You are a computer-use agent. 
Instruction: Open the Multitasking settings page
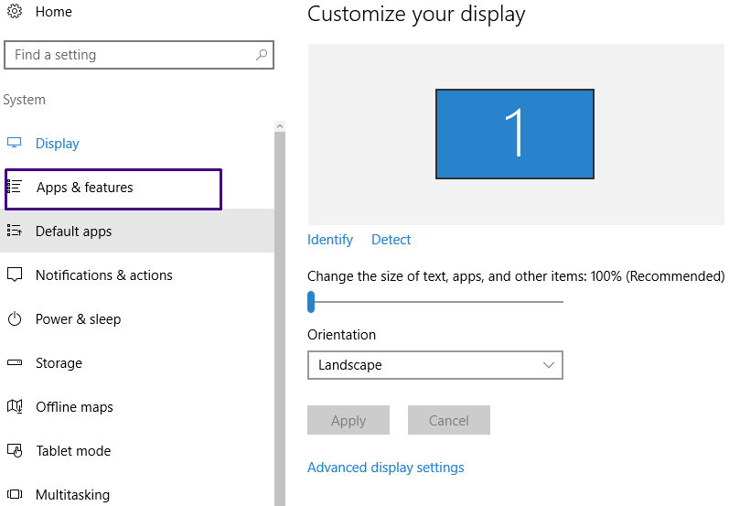coord(72,495)
